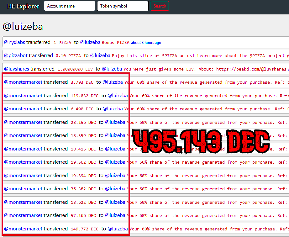Open @luizeba link in the 18.415 DEC row

click(x=115, y=149)
